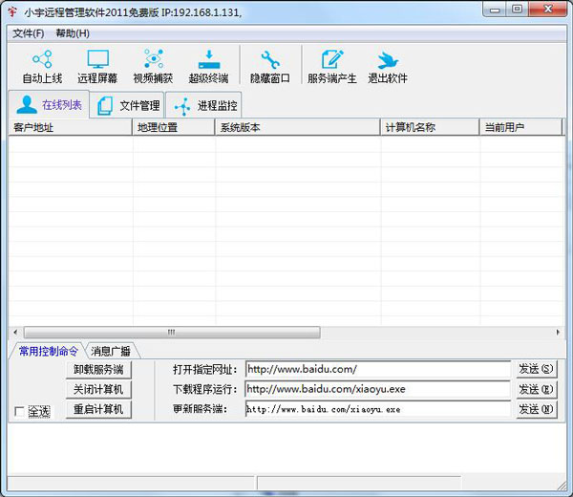573x497 pixels.
Task: Close the application window
Action: [547, 10]
